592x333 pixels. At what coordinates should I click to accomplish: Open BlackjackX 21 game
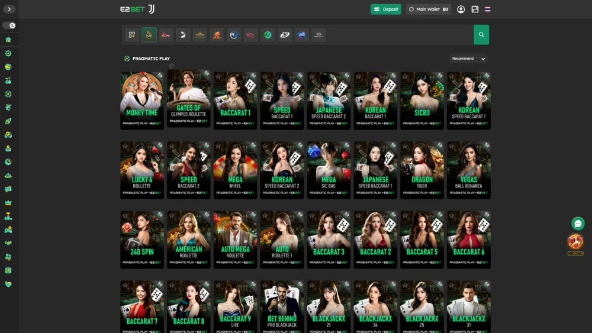329,306
